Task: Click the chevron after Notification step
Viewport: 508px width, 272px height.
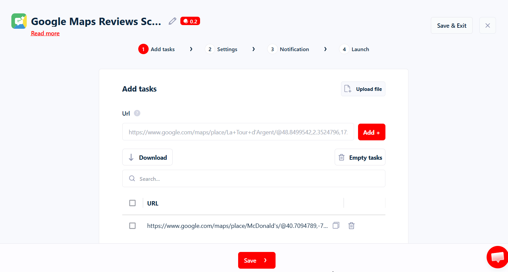Action: click(325, 49)
